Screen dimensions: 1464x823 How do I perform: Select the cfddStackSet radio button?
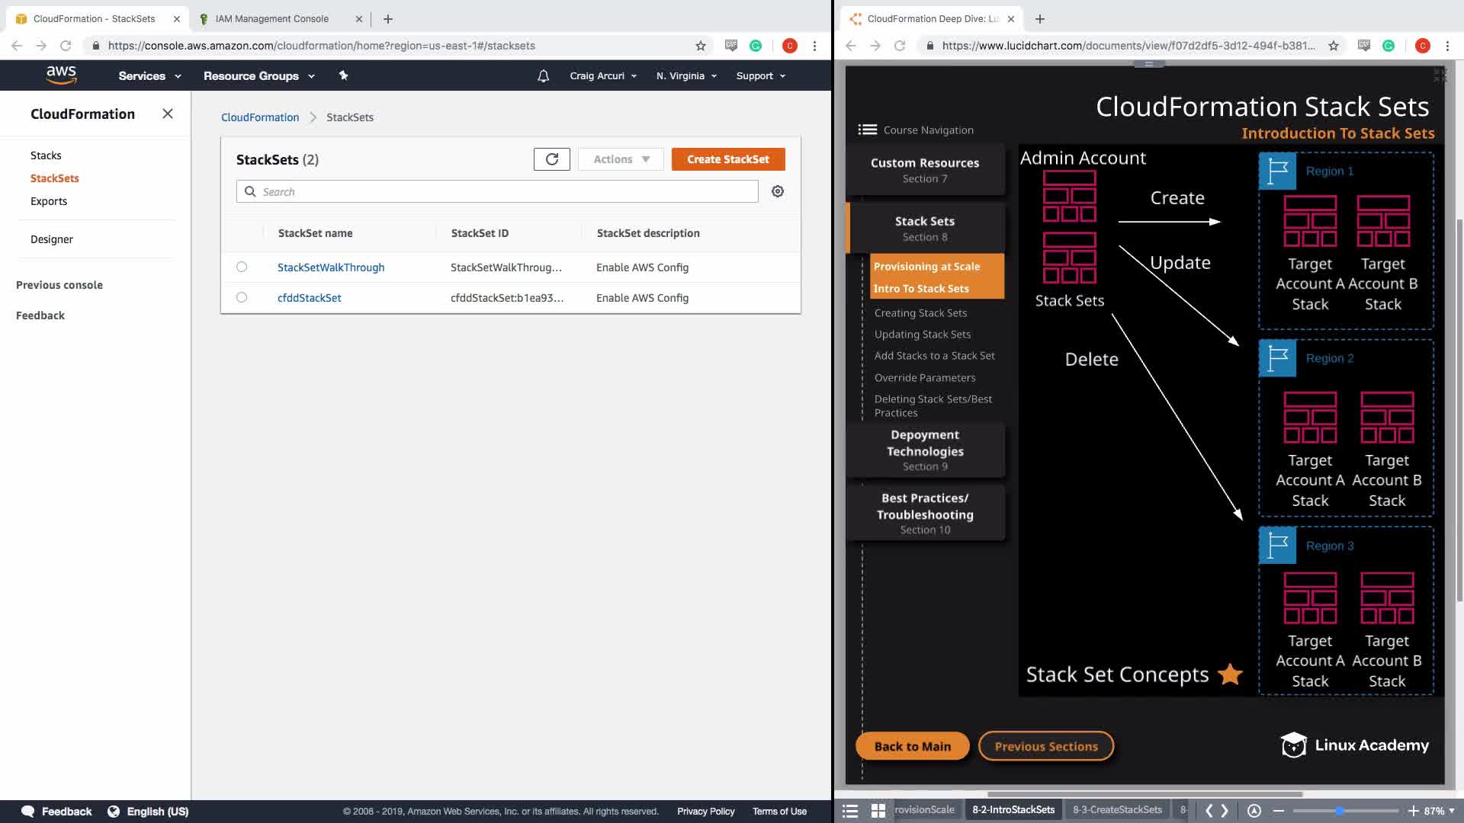point(242,297)
